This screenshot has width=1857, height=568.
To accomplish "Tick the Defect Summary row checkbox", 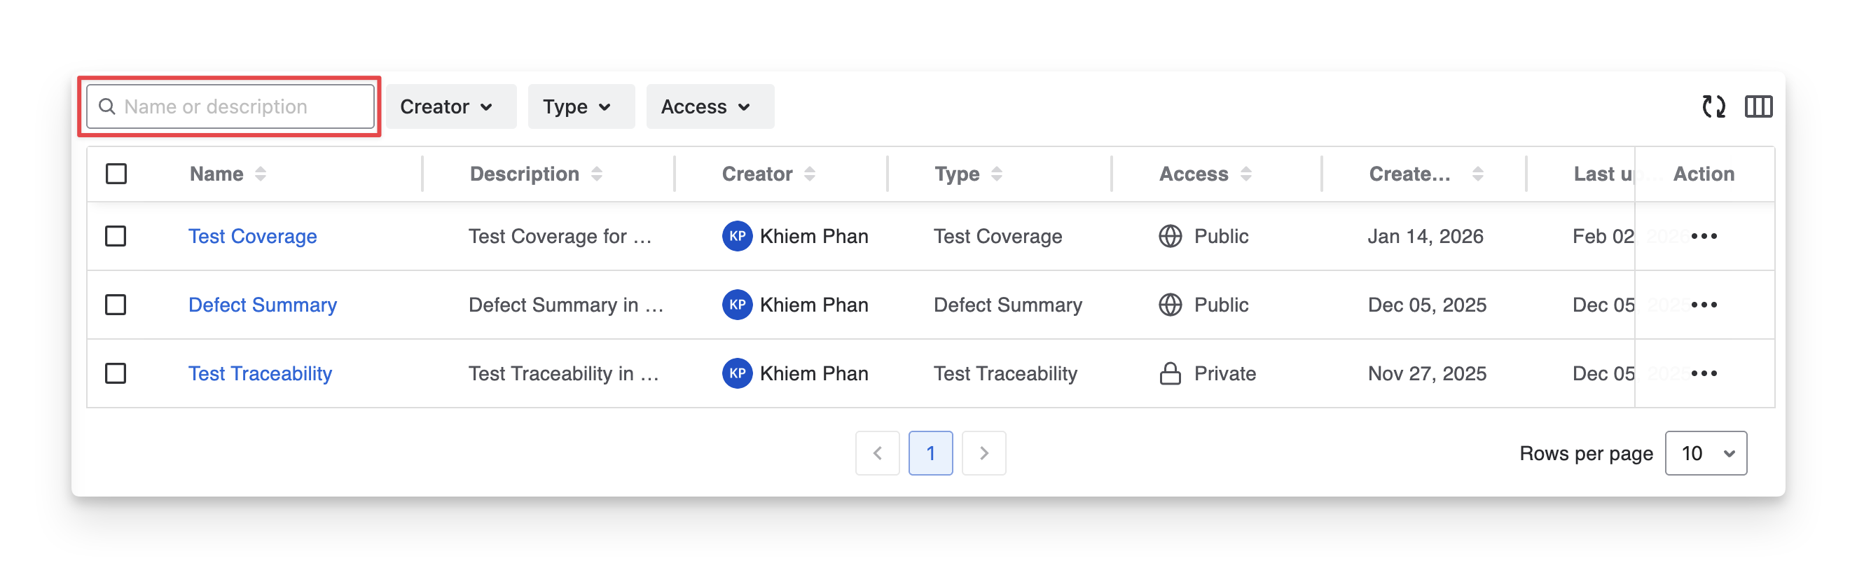I will (x=116, y=305).
